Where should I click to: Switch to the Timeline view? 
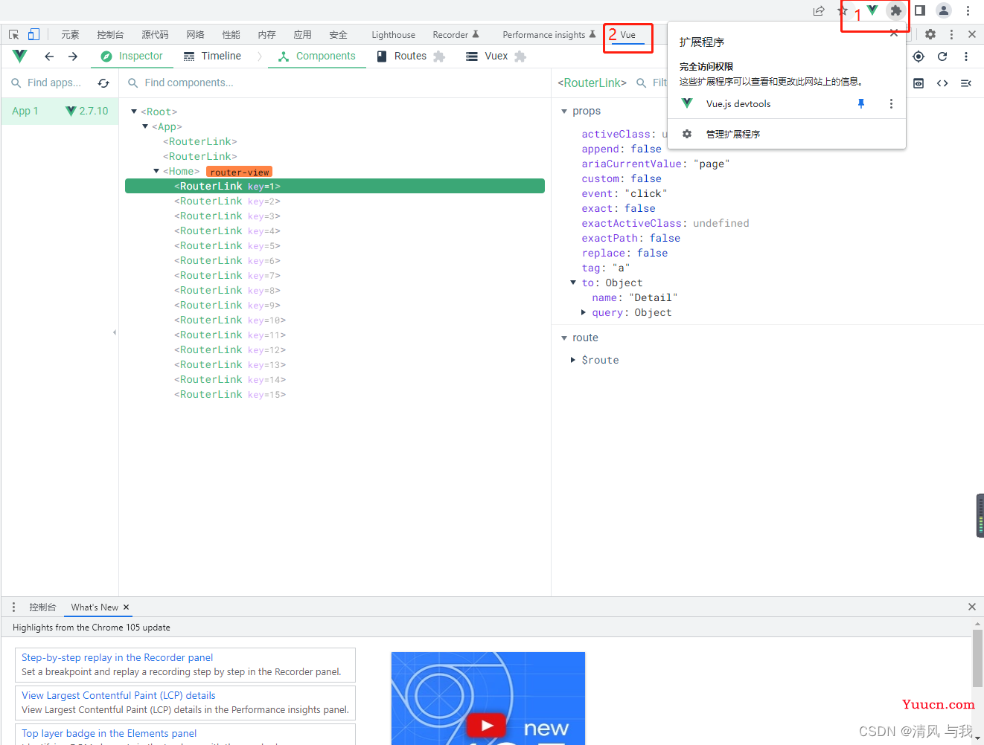[x=212, y=57]
